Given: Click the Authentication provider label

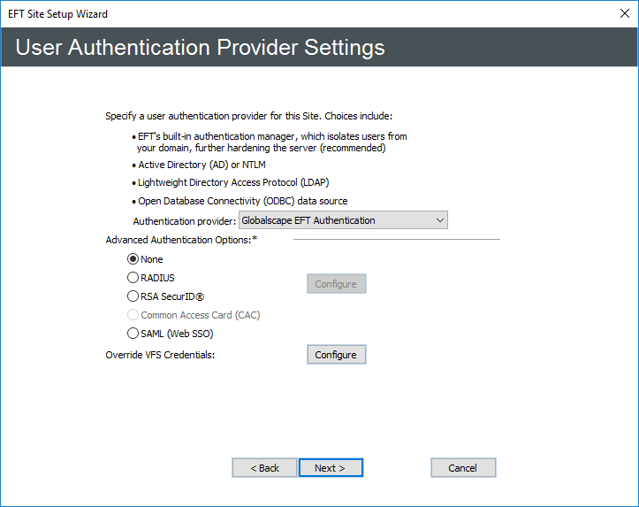Looking at the screenshot, I should pyautogui.click(x=184, y=220).
